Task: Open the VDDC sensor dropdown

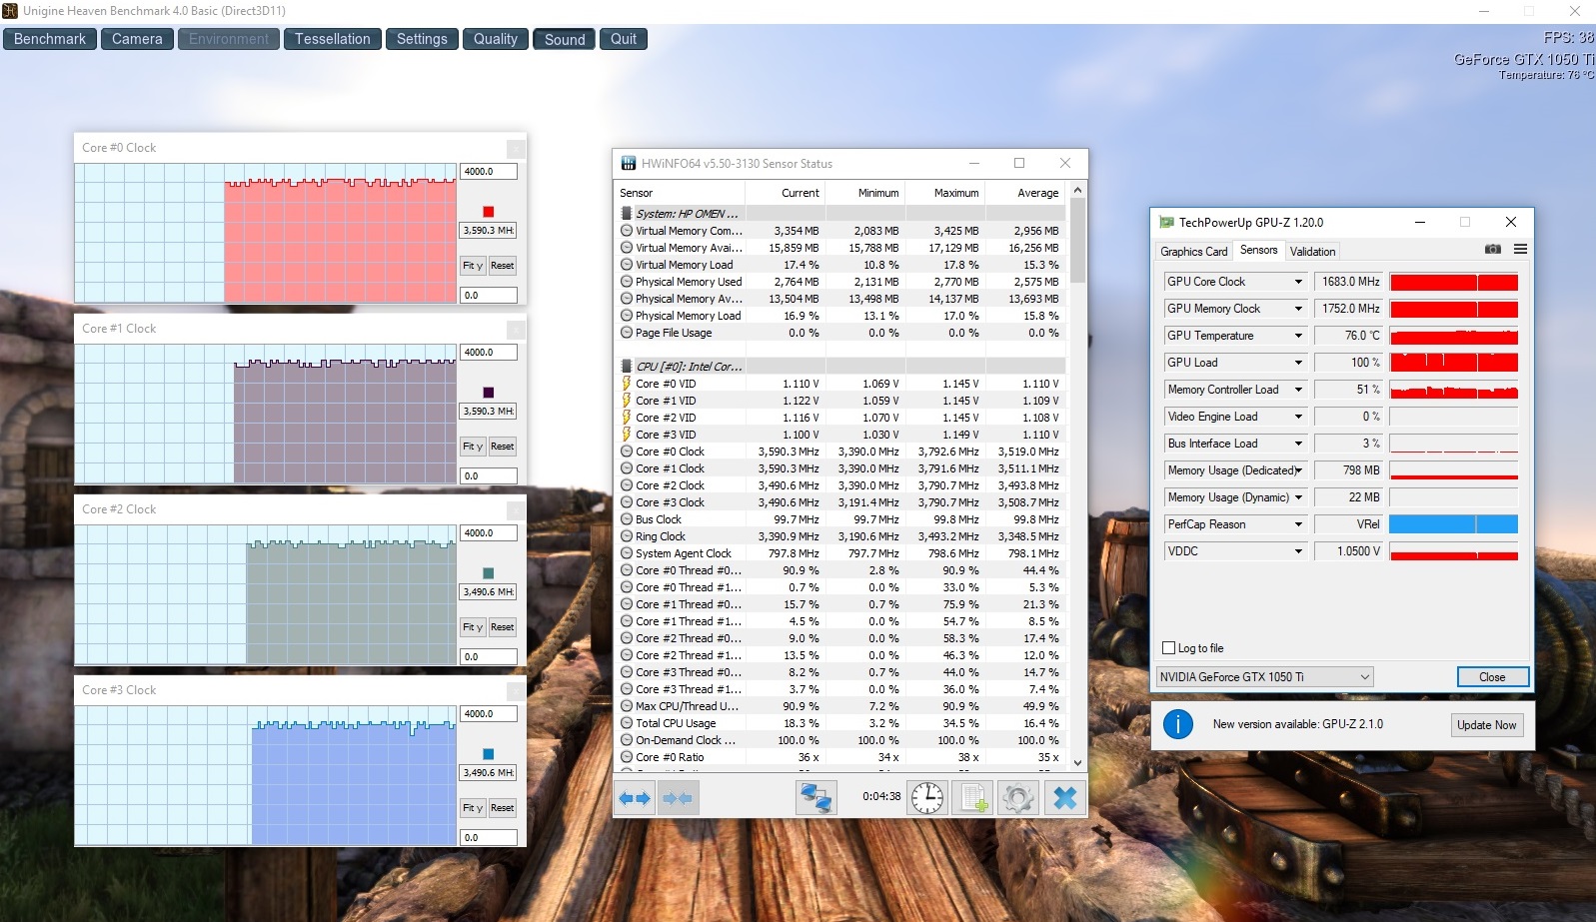Action: [x=1298, y=551]
